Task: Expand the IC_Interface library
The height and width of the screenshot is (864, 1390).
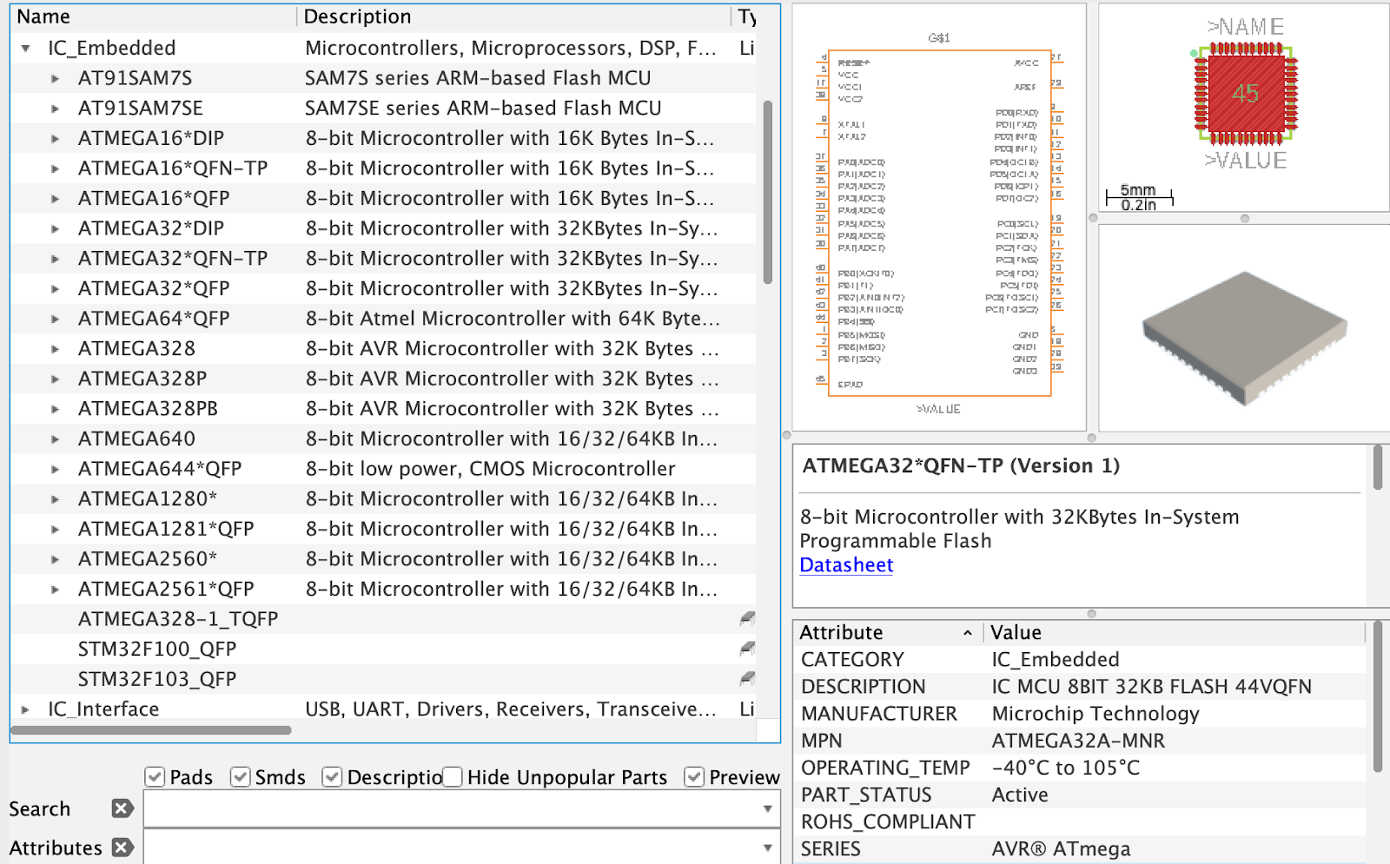Action: click(26, 709)
